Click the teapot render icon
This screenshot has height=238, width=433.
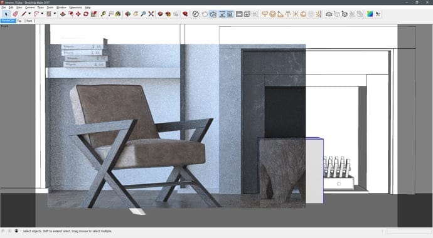point(205,14)
